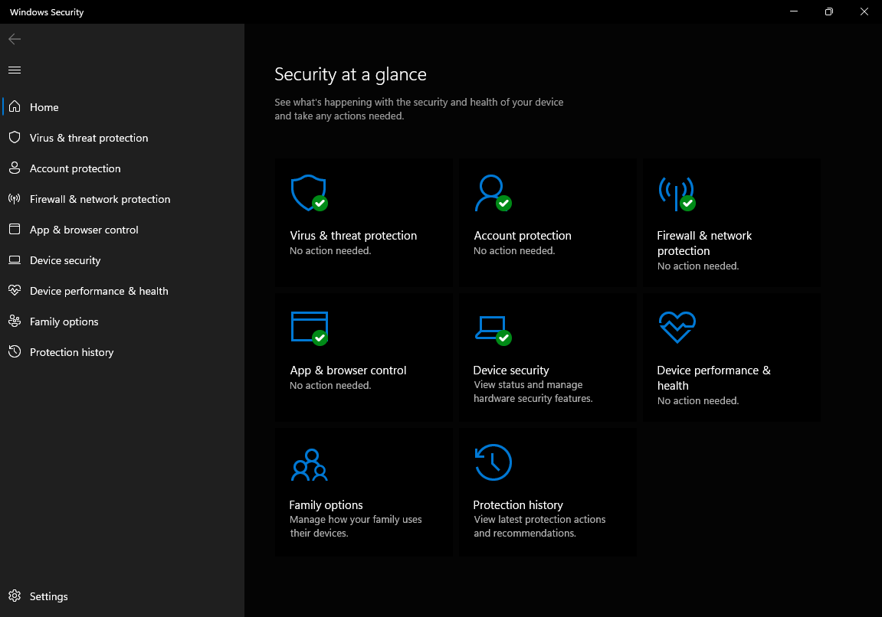882x617 pixels.
Task: Click the large App & browser window icon
Action: (310, 328)
